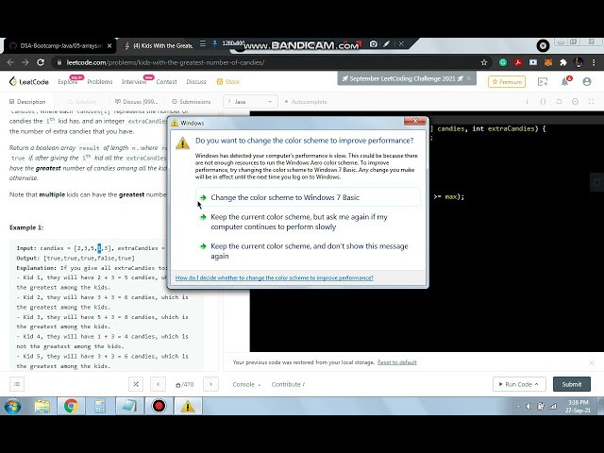Click the Premium button
This screenshot has height=453, width=604.
507,82
